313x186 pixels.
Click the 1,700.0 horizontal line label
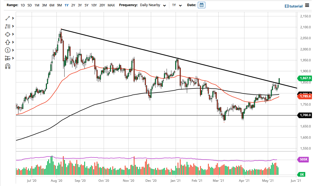click(305, 115)
